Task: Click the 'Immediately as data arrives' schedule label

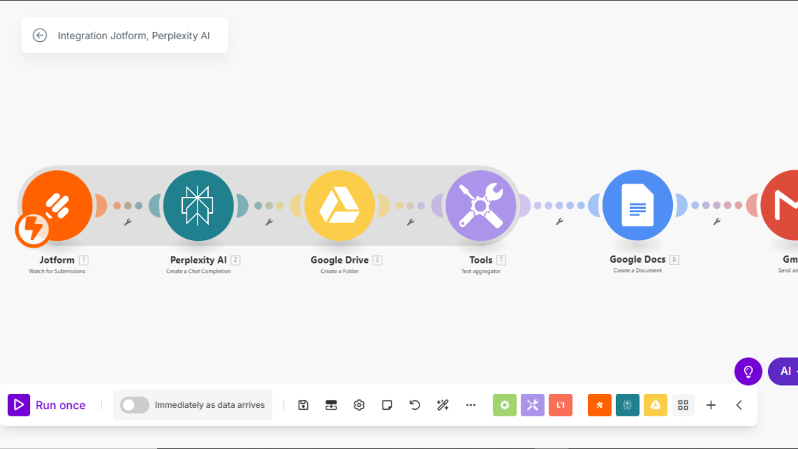Action: (x=209, y=405)
